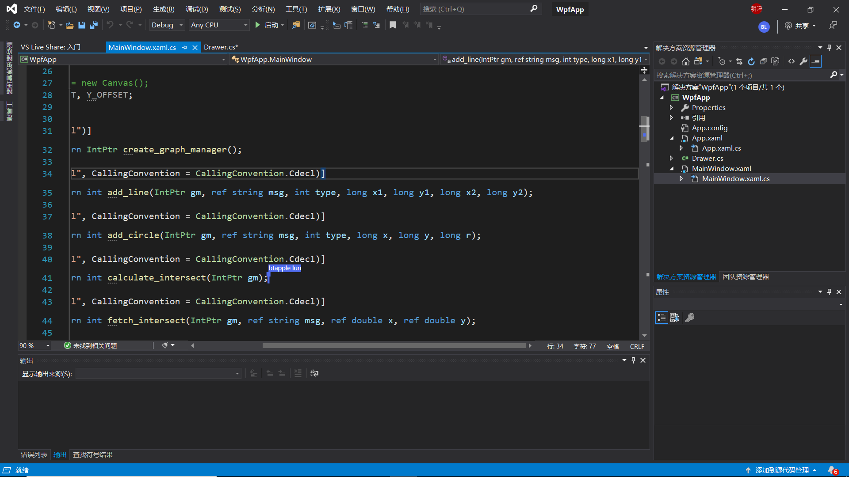
Task: Click the 未找到相关问题 status indicator
Action: pyautogui.click(x=91, y=346)
